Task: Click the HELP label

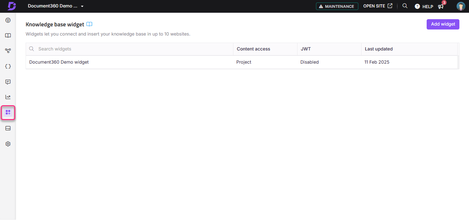Action: [x=428, y=6]
